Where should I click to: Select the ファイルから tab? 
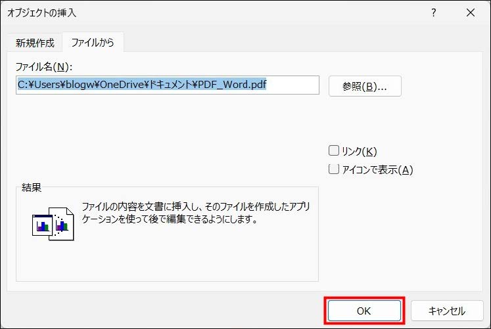[x=93, y=43]
